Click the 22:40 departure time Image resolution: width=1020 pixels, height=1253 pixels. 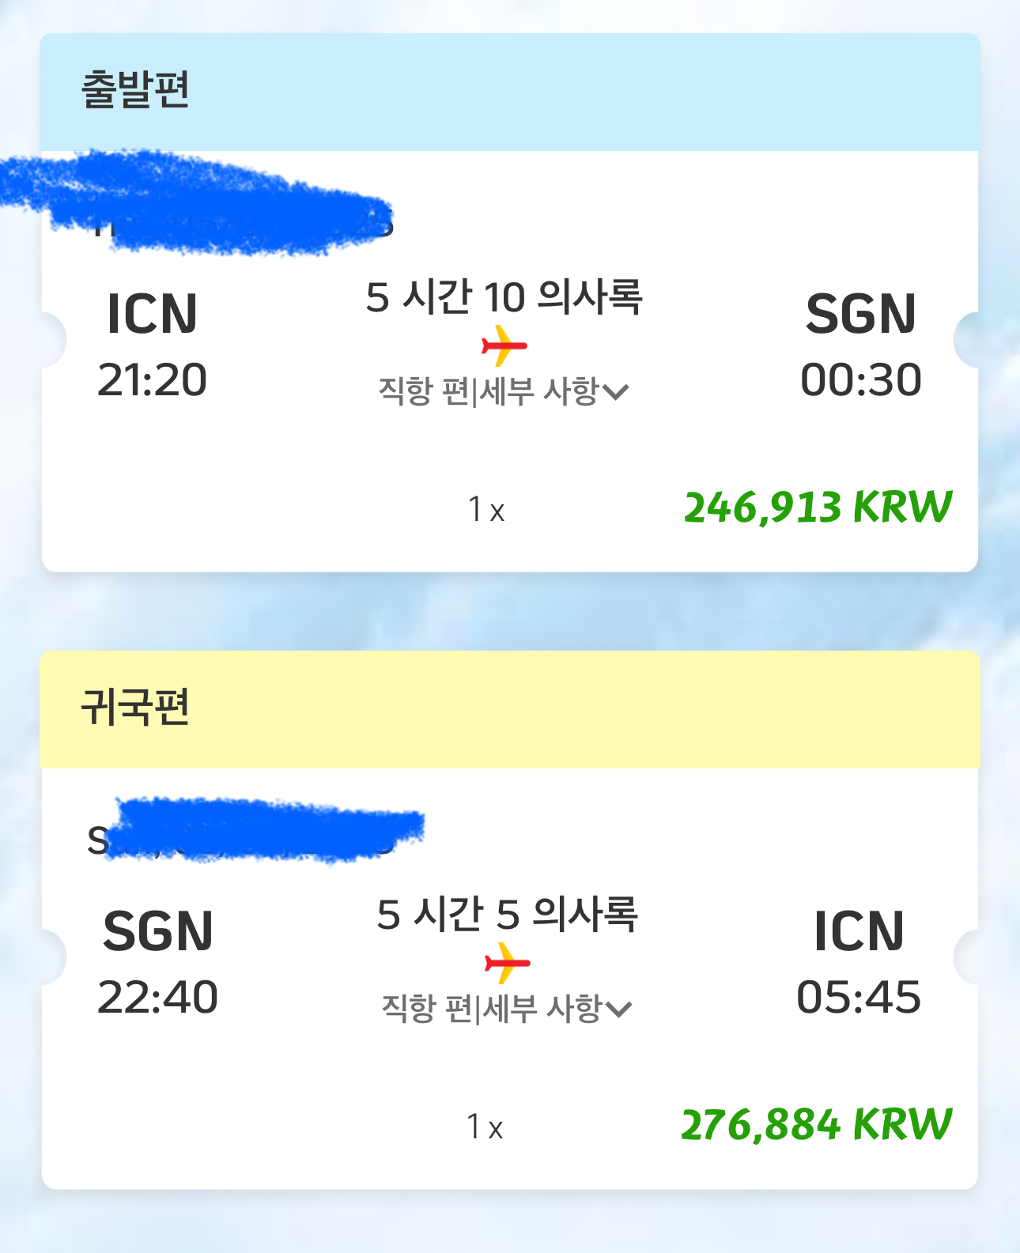pyautogui.click(x=157, y=997)
